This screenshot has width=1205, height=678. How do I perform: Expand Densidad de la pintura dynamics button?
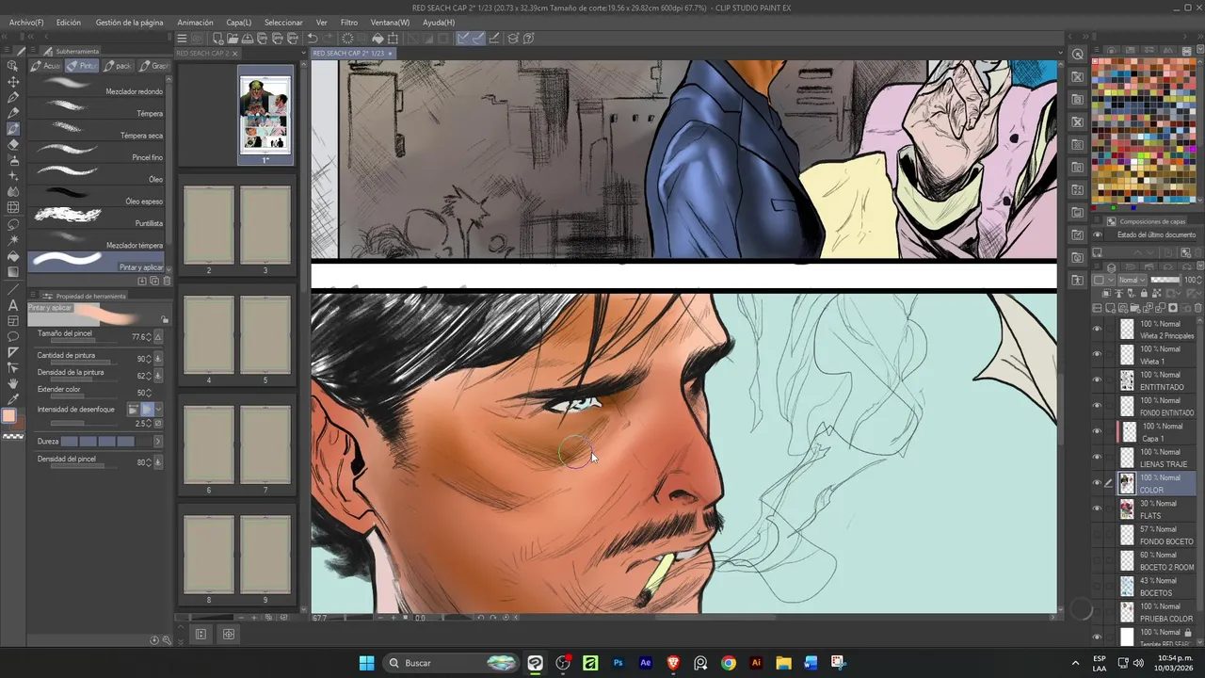157,375
